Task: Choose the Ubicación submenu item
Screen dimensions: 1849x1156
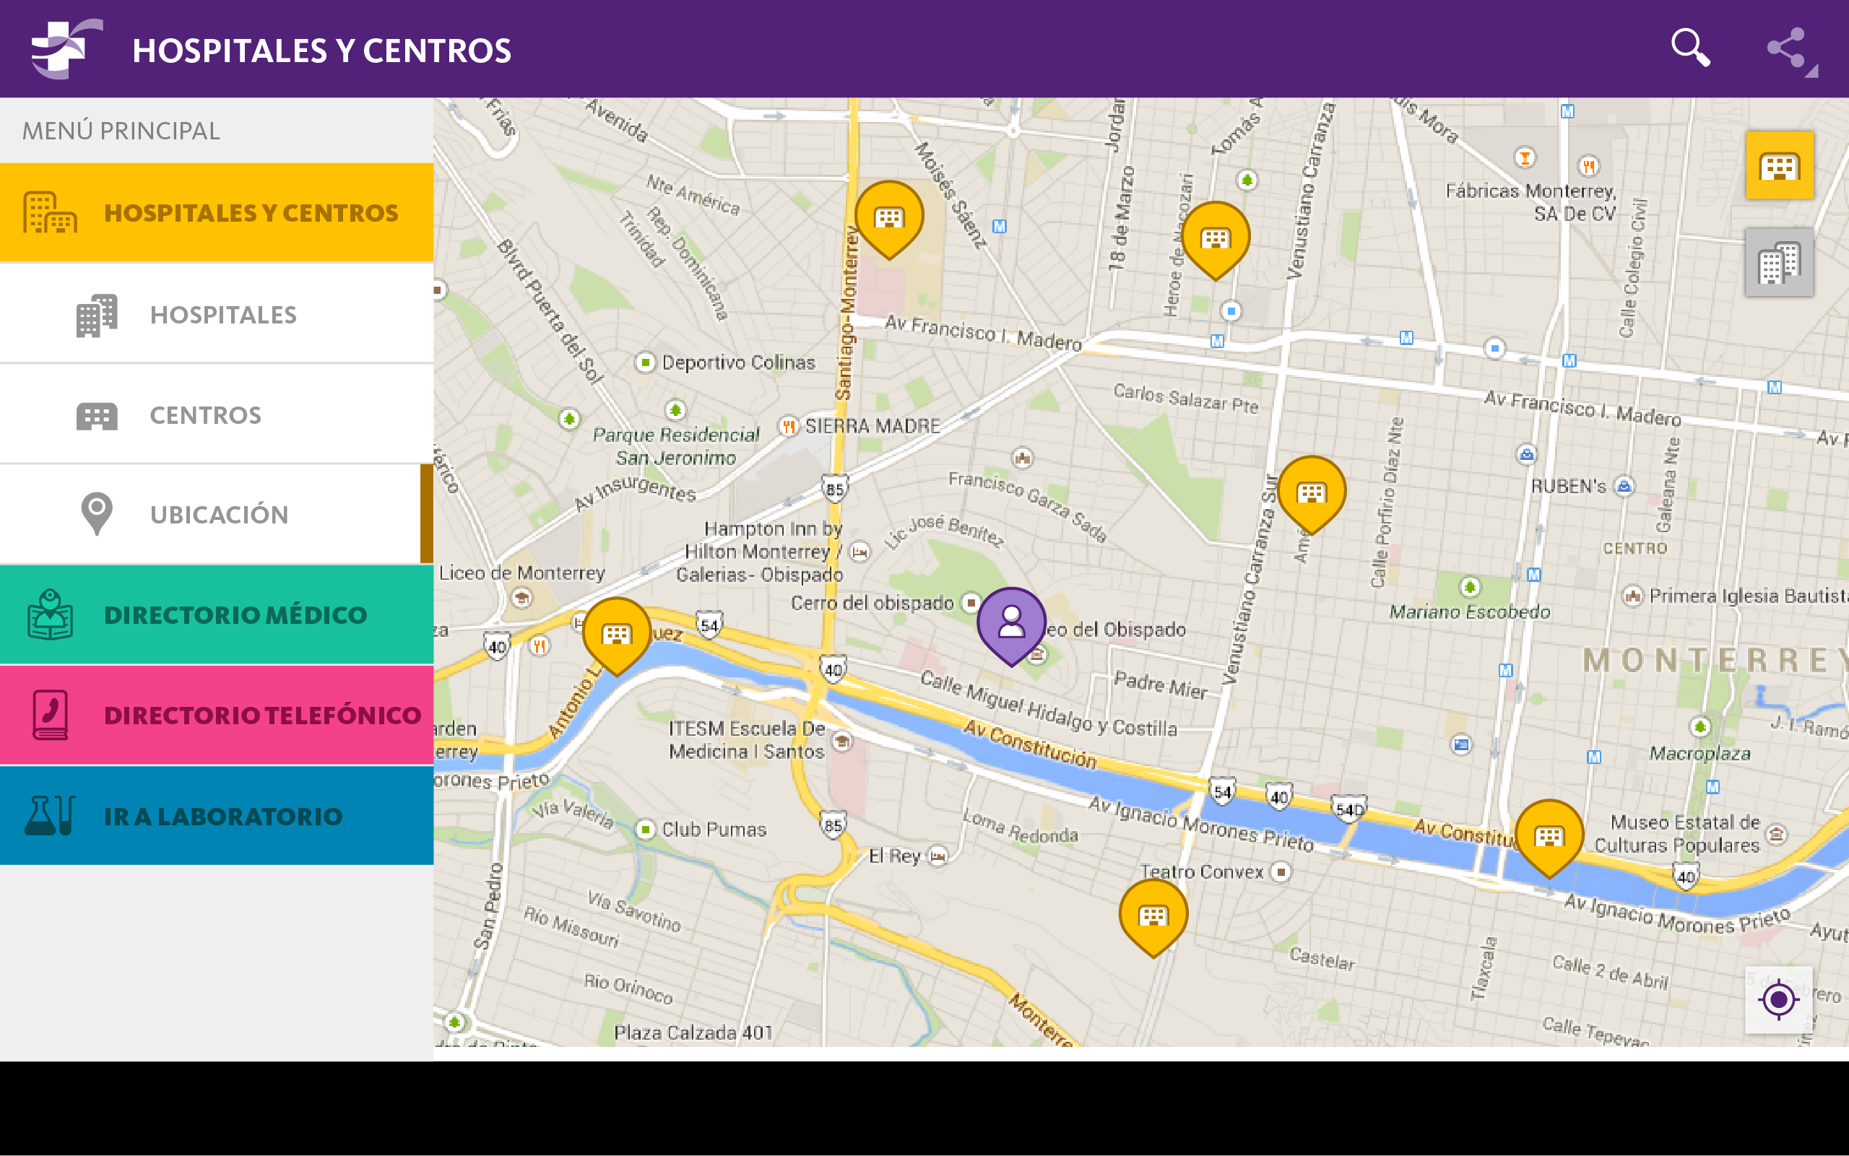Action: [219, 515]
